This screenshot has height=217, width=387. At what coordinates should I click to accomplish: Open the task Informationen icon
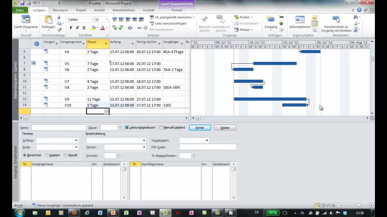pyautogui.click(x=300, y=20)
